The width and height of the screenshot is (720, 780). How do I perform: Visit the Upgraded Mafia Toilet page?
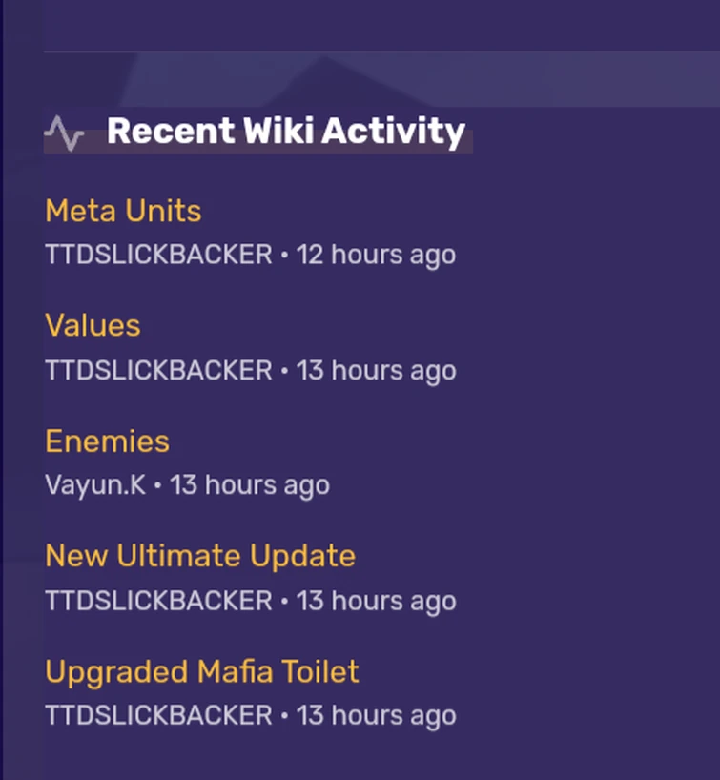202,672
